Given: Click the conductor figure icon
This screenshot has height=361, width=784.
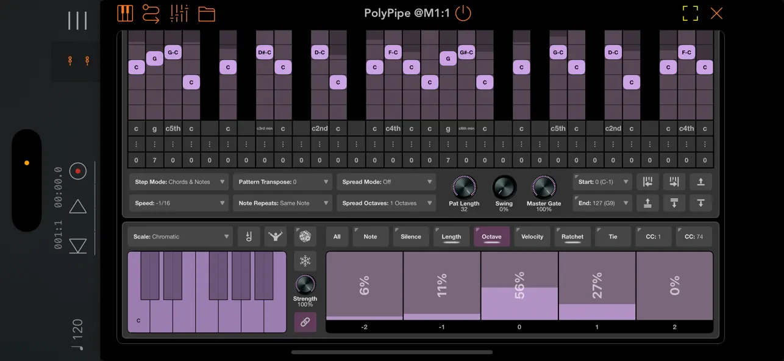Looking at the screenshot, I should point(275,237).
